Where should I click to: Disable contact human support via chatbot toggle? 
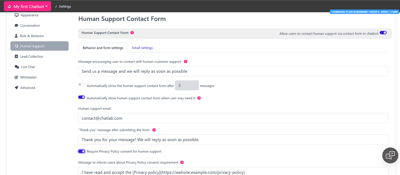point(383,33)
